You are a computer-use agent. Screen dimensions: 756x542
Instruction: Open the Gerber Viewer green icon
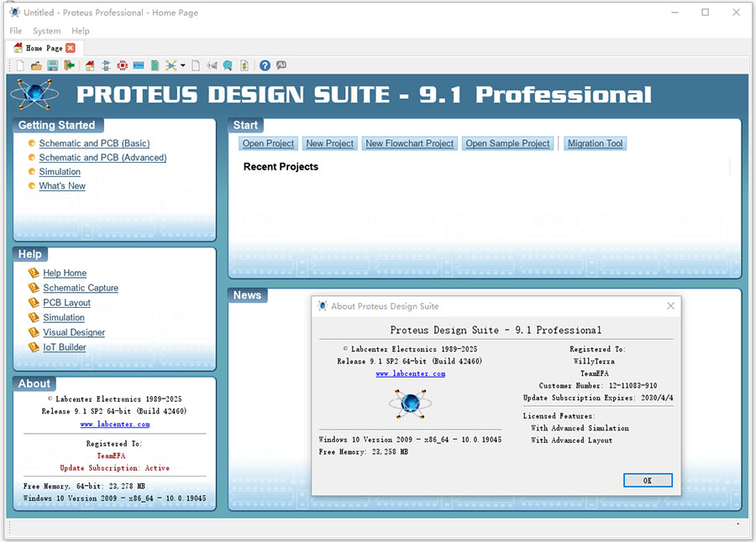coord(155,65)
